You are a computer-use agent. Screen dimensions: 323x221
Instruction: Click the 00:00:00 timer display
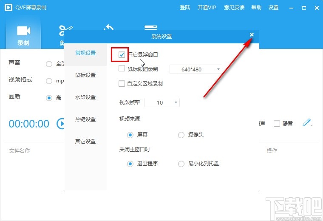[29, 124]
